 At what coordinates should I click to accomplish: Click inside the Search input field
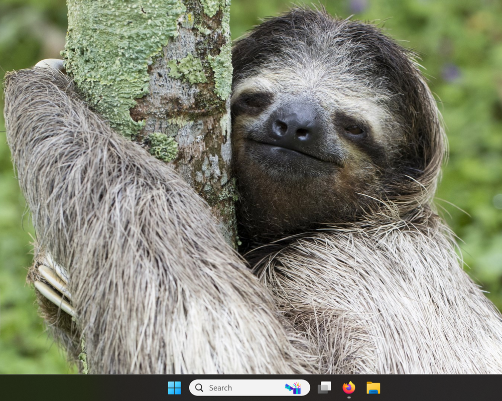click(x=236, y=387)
